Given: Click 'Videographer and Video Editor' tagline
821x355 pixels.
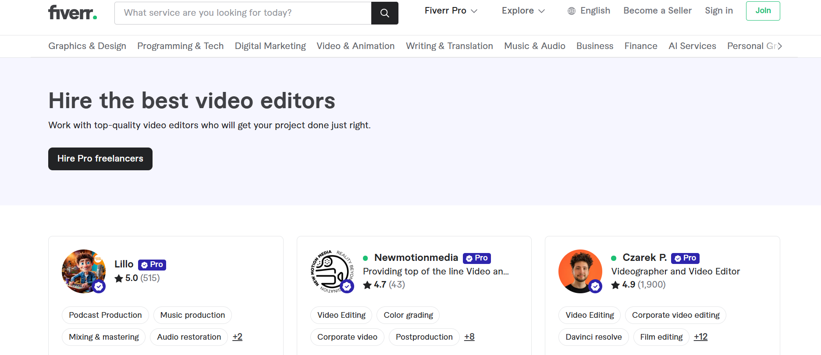Looking at the screenshot, I should coord(675,271).
